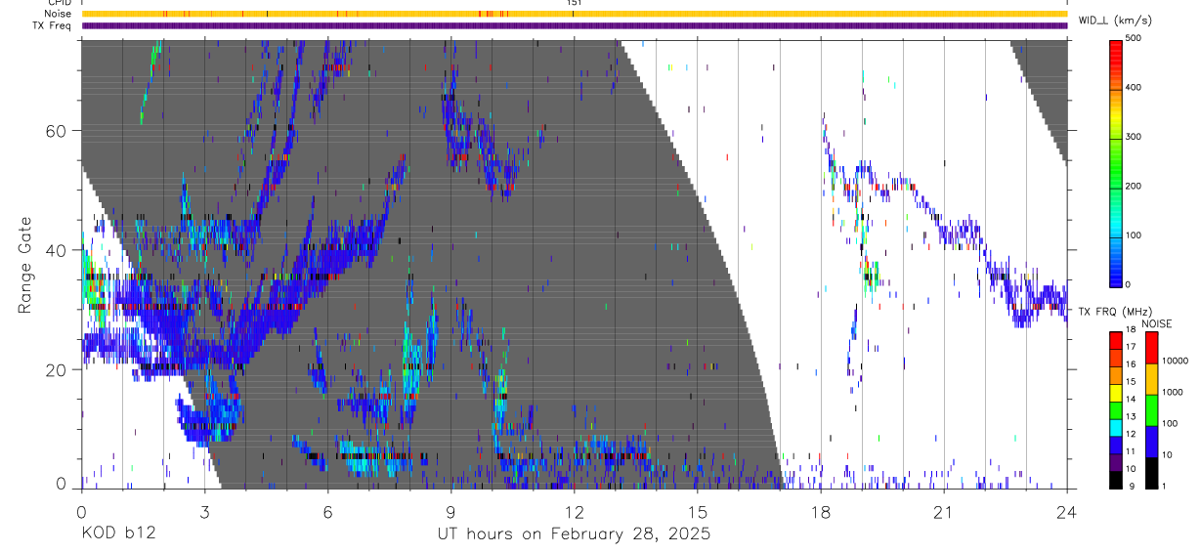Click the '400' label on the width colorbar
The height and width of the screenshot is (554, 1200).
tap(1135, 88)
